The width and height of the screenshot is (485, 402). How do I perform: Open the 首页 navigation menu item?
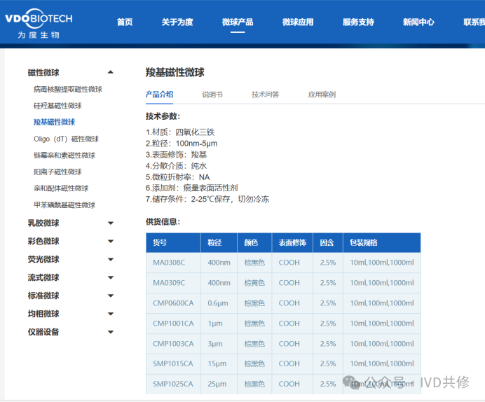(125, 22)
